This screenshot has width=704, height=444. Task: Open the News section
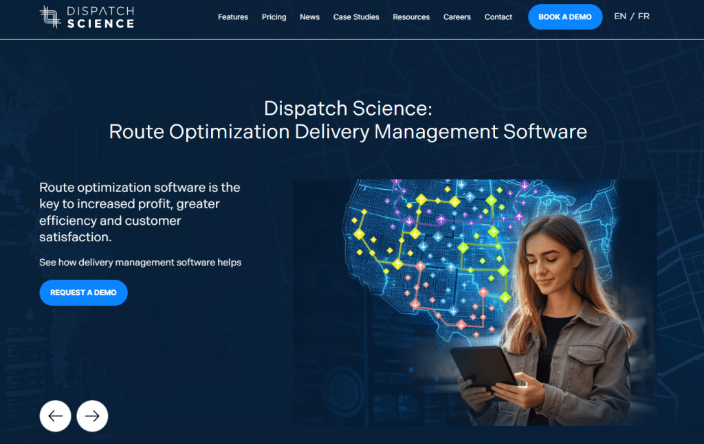(309, 17)
